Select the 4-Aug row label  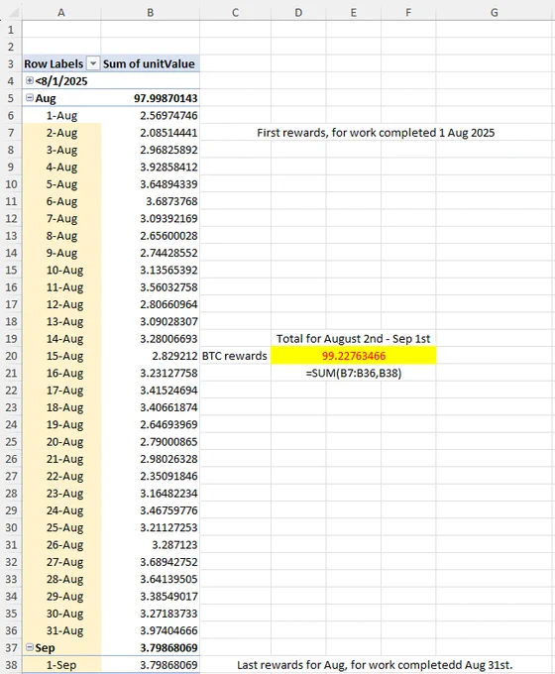[61, 167]
